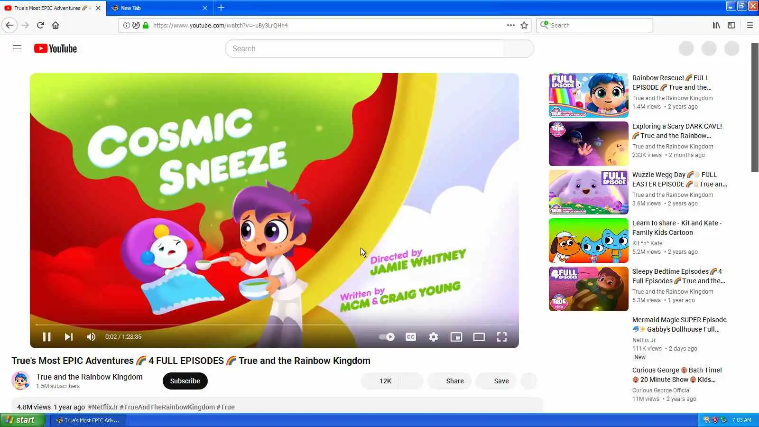Enter fullscreen mode
The image size is (759, 427).
tap(502, 337)
